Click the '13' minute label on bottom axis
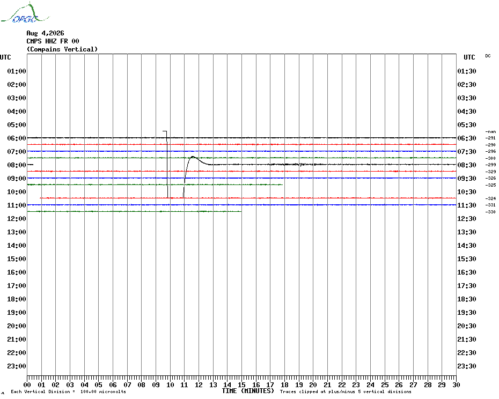499x399 pixels. pos(213,385)
